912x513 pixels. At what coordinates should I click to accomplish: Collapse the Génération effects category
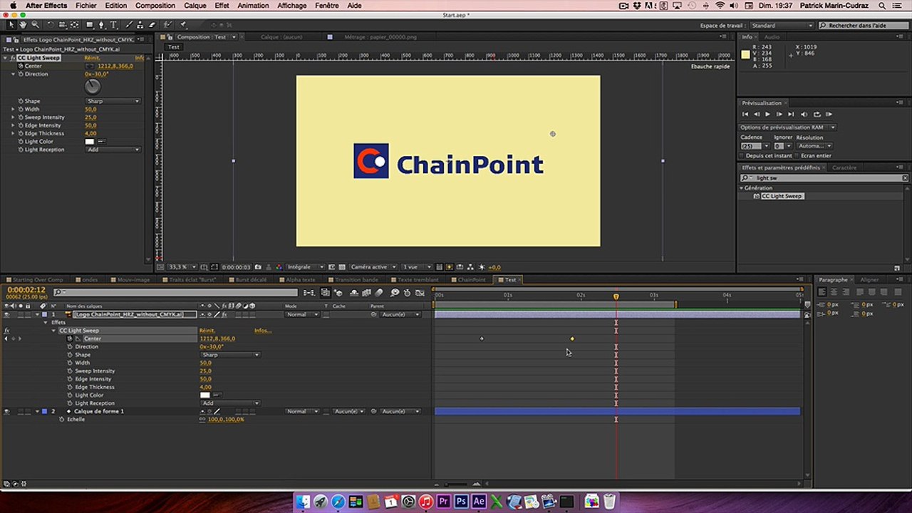coord(742,188)
